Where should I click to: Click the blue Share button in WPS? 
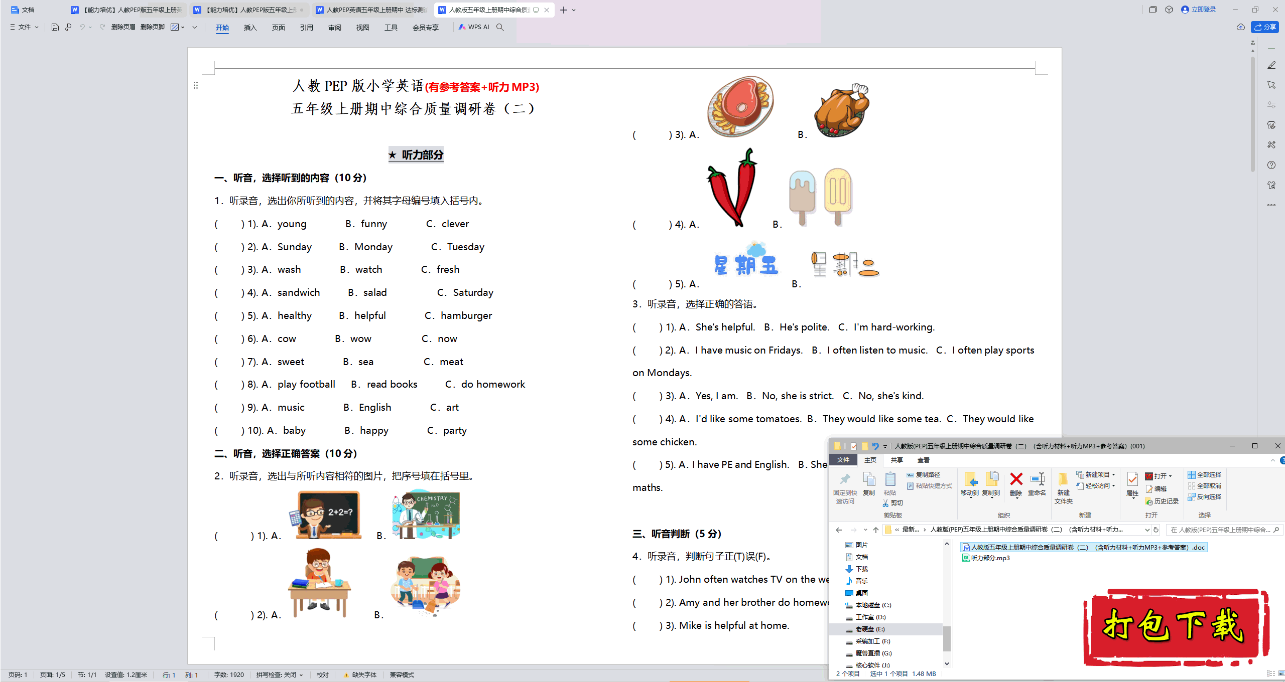pos(1265,27)
